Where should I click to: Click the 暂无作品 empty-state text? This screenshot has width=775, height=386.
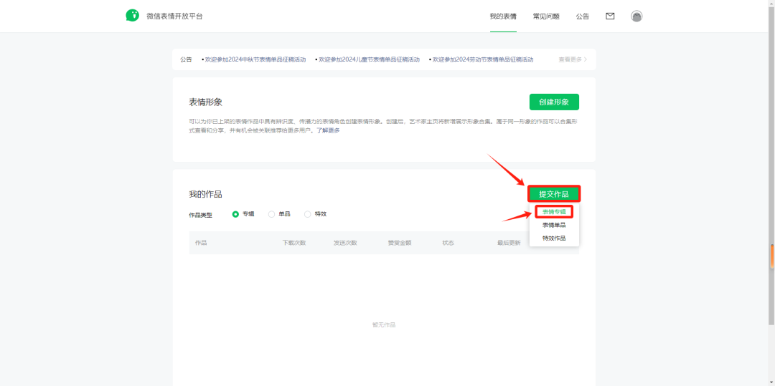tap(383, 325)
